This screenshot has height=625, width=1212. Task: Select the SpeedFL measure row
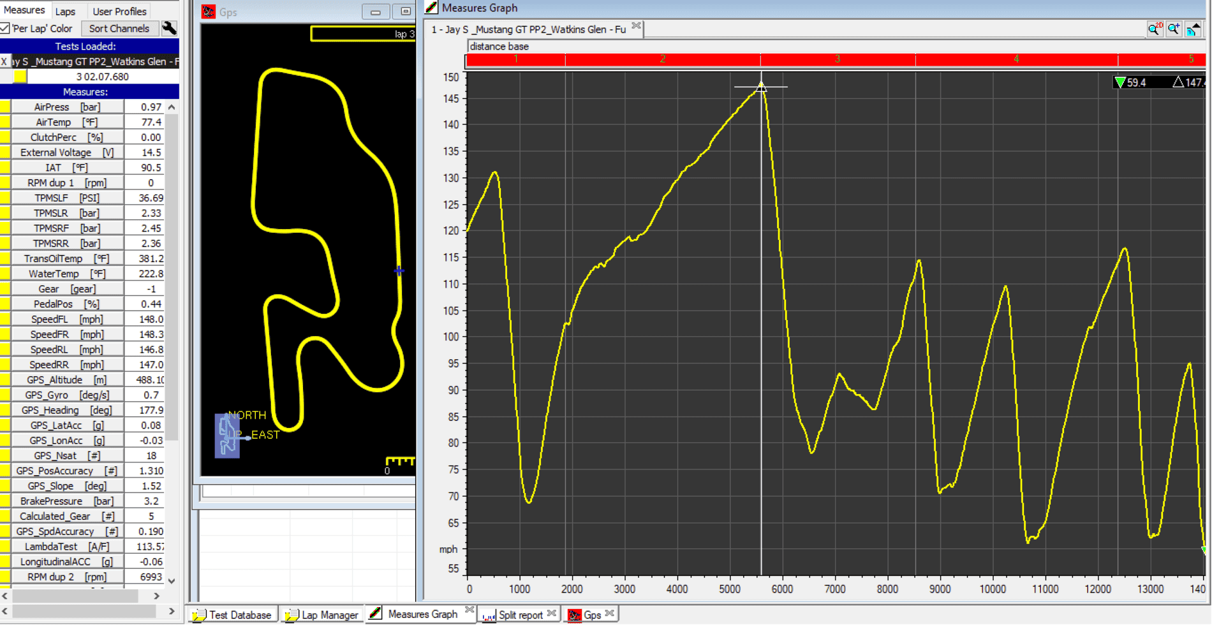82,319
